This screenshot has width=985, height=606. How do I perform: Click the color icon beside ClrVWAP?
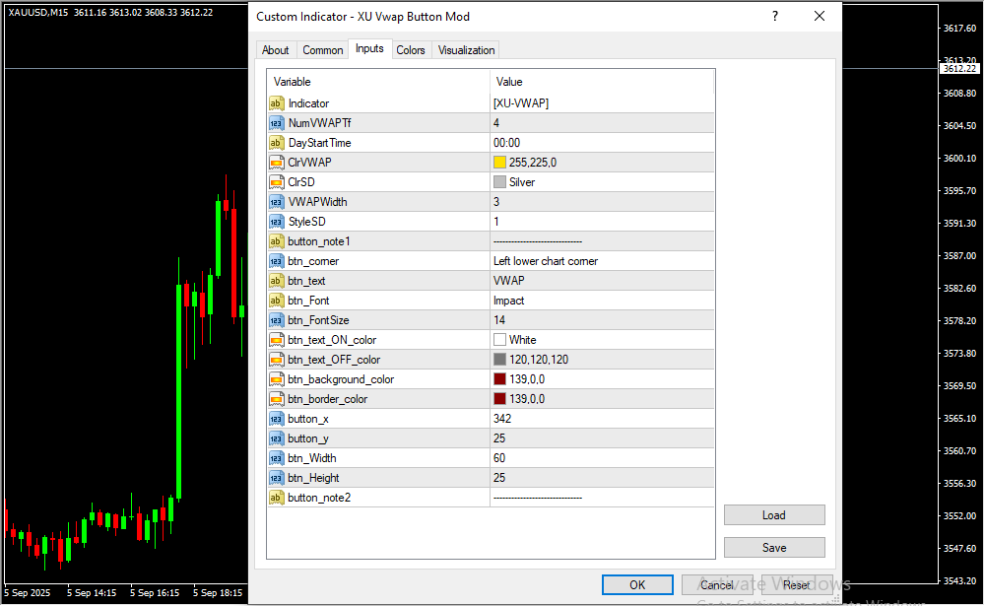pyautogui.click(x=277, y=163)
